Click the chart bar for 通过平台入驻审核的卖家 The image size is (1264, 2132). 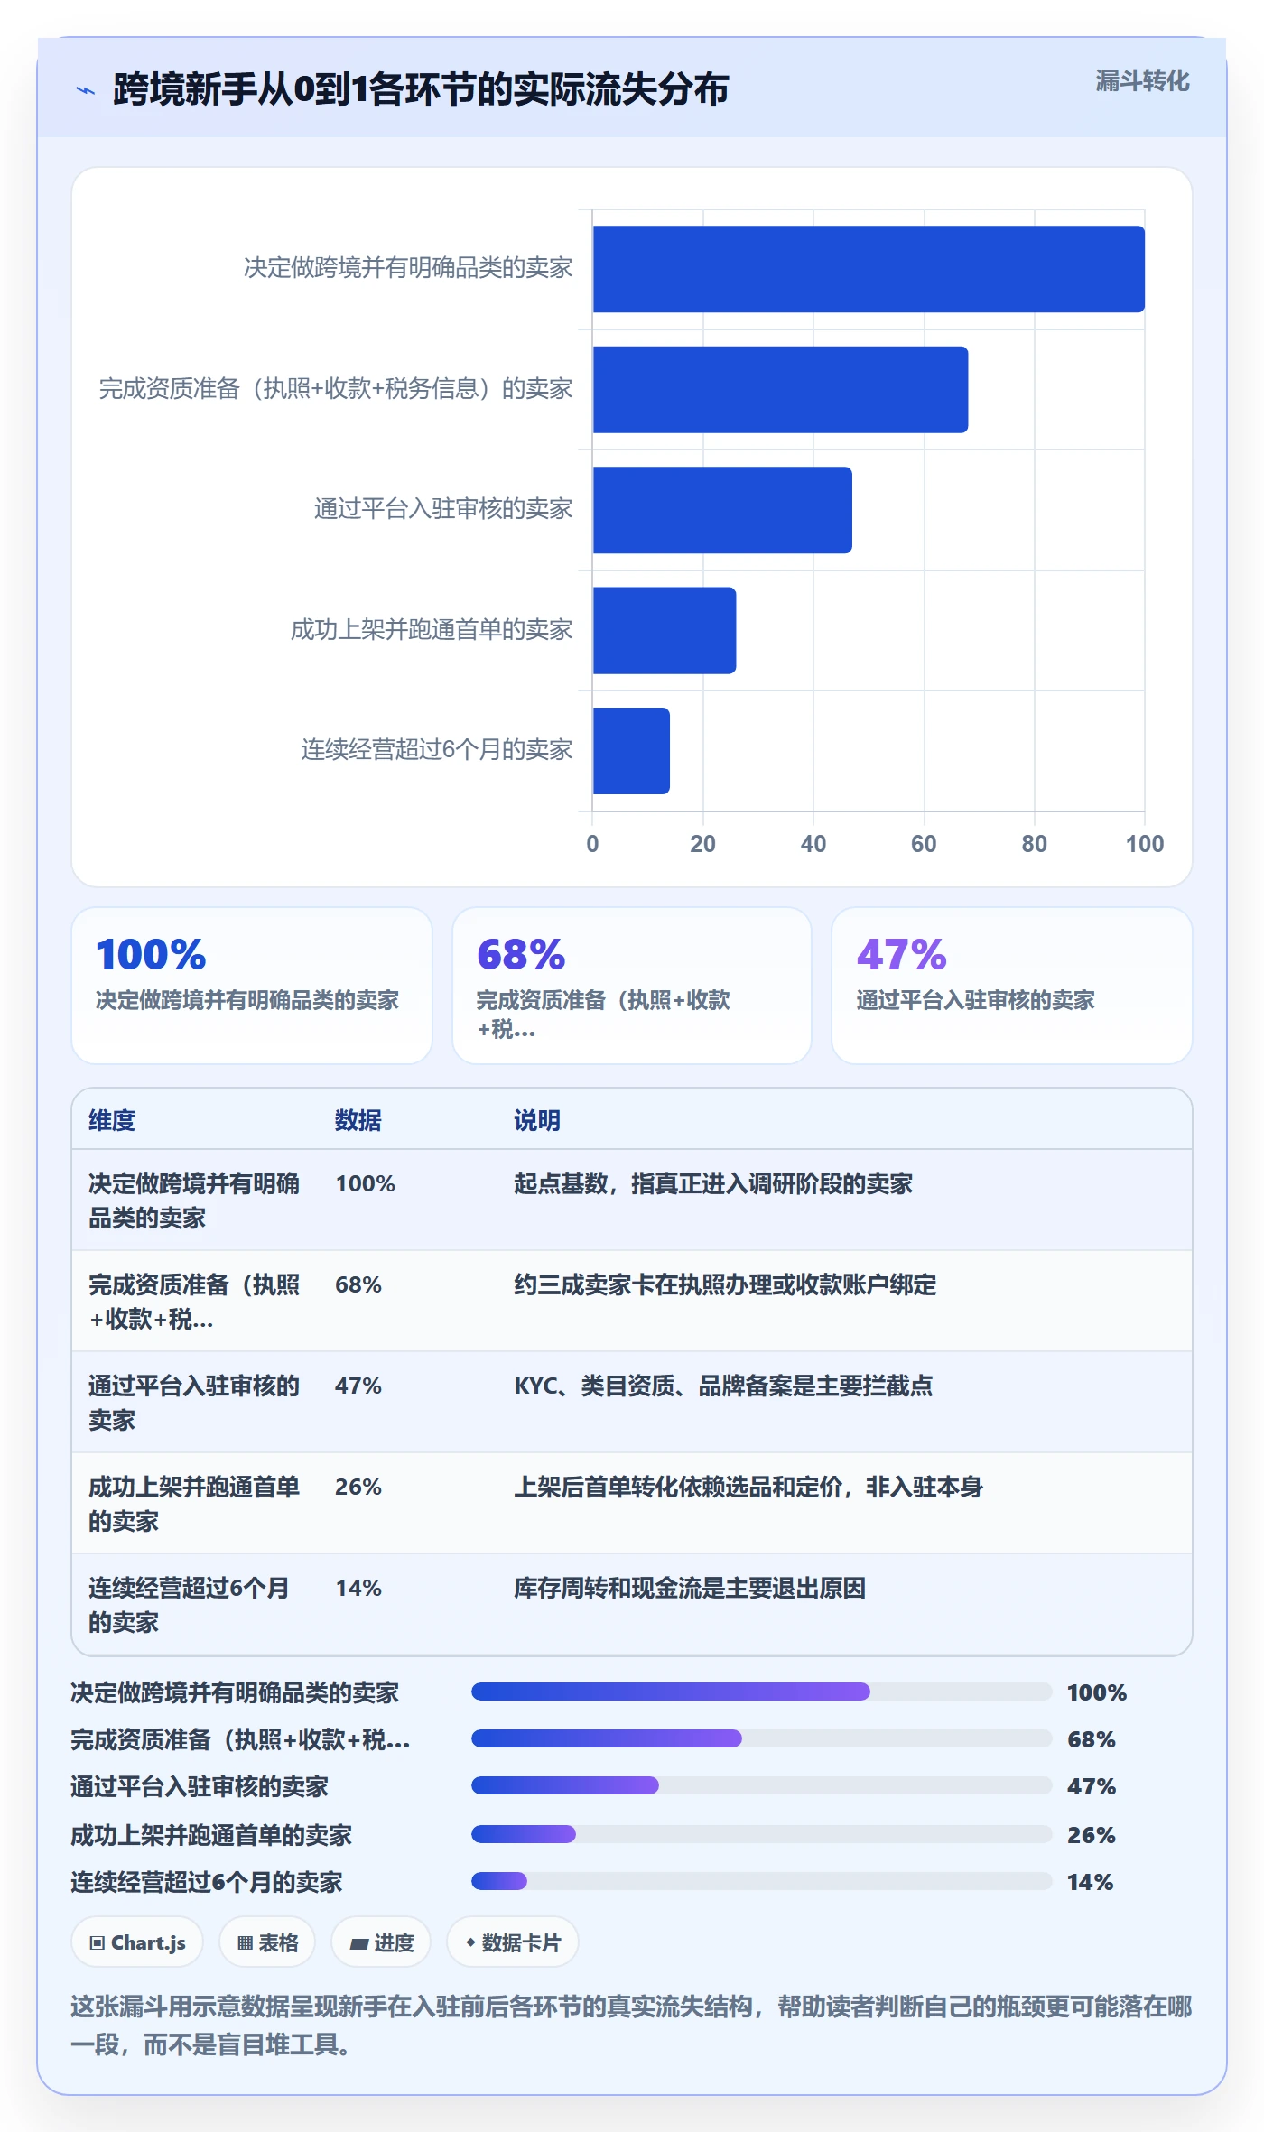(x=722, y=510)
